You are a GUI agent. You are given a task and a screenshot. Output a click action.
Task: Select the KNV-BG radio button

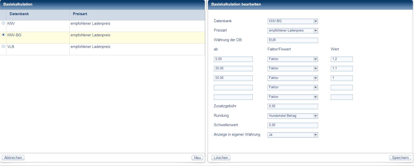pyautogui.click(x=3, y=35)
